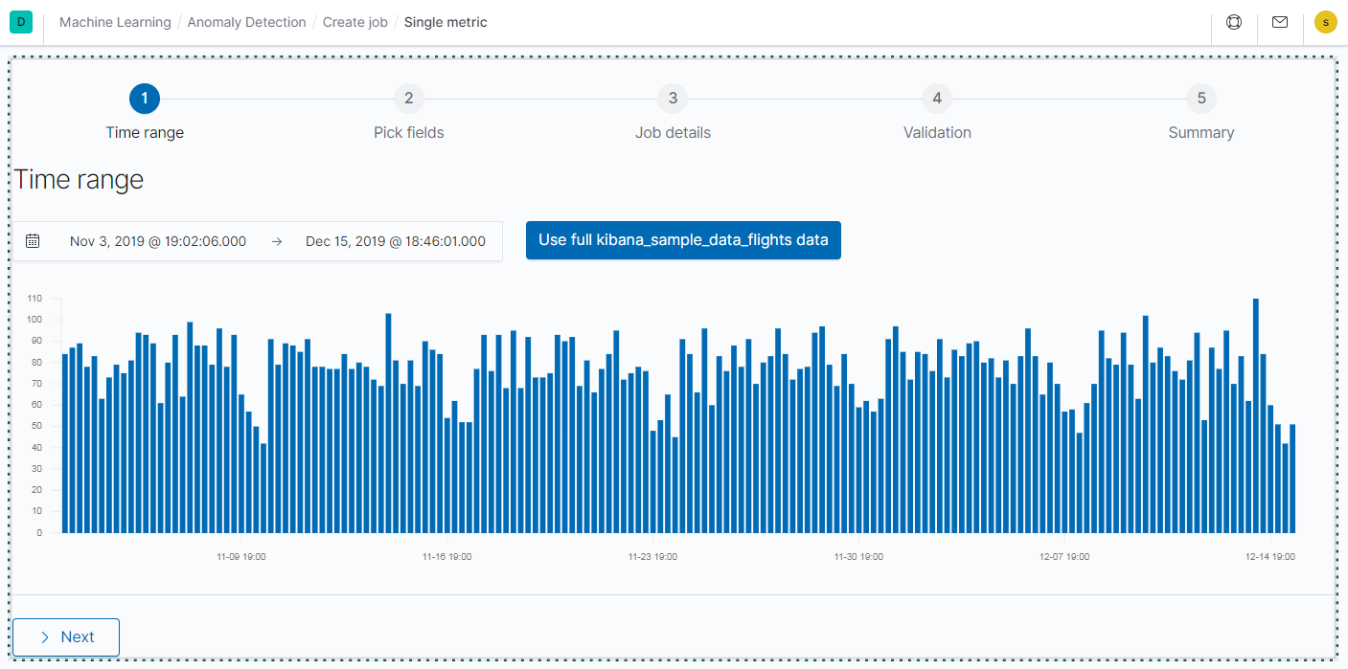Open the Machine Learning breadcrumb
This screenshot has height=669, width=1348.
pyautogui.click(x=115, y=21)
